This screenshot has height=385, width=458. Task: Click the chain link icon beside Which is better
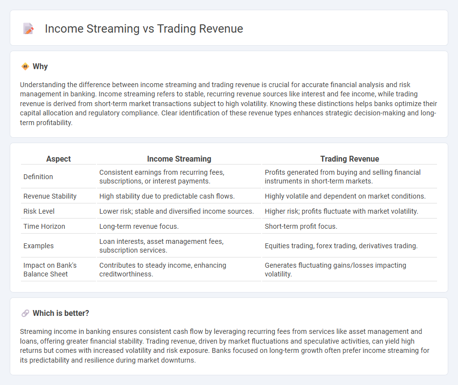25,313
